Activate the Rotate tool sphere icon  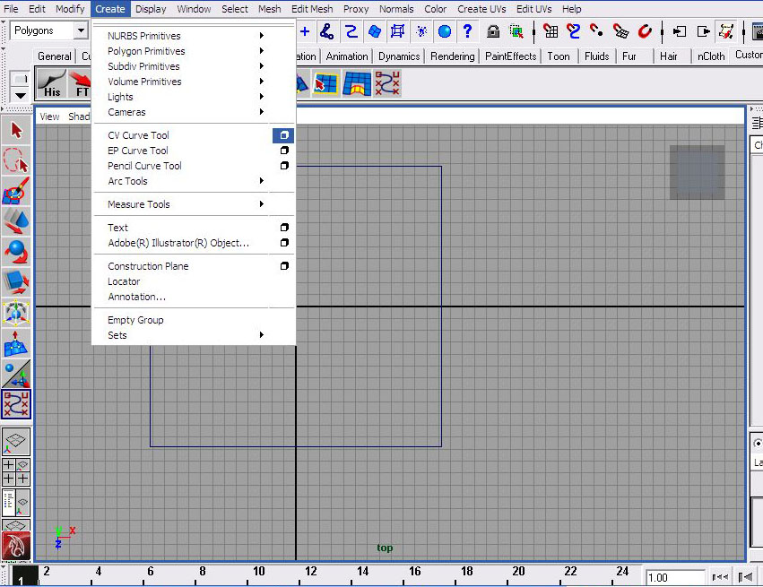click(x=16, y=252)
